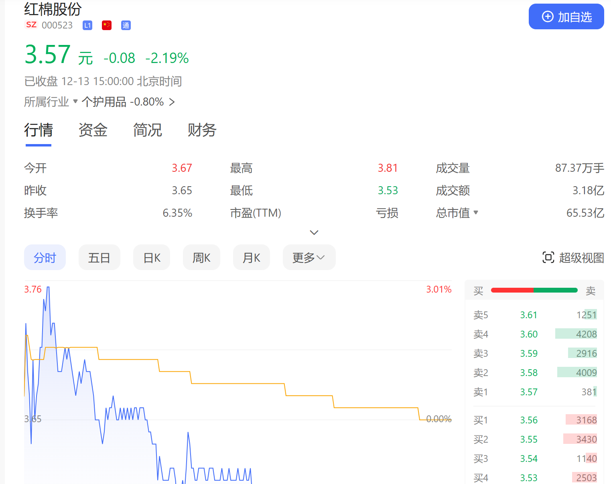Click the -2.19% change percentage
Image resolution: width=611 pixels, height=484 pixels.
point(167,58)
